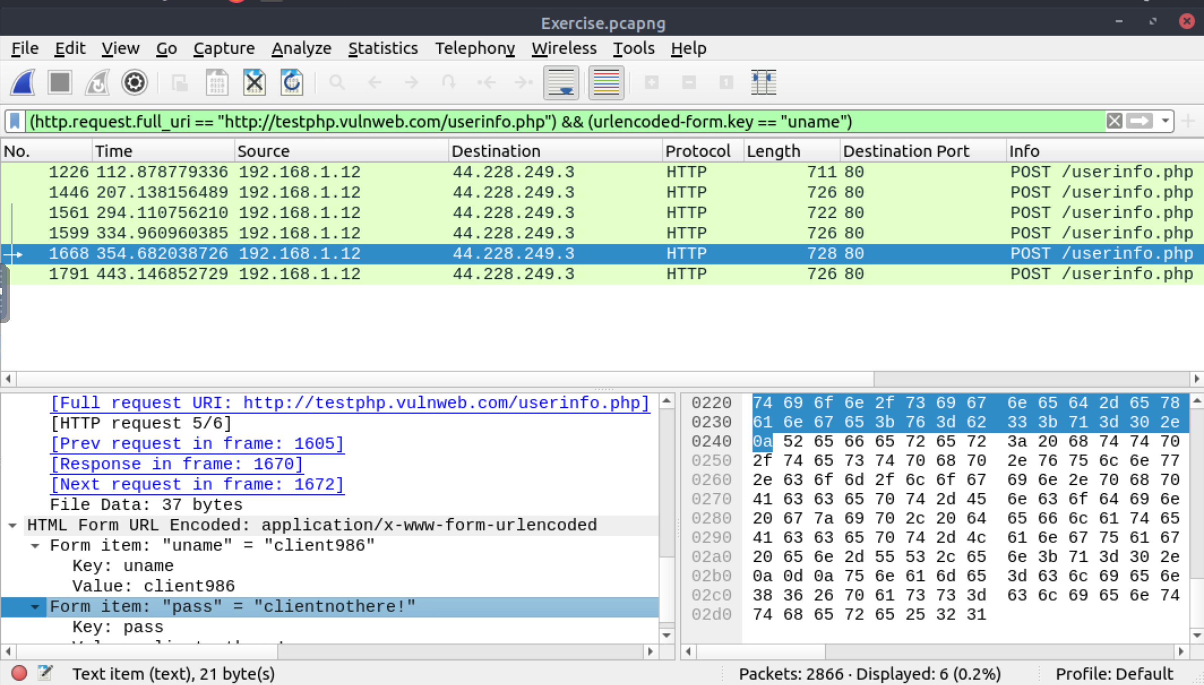Click hex bytes row at offset 0260
The height and width of the screenshot is (685, 1204).
pyautogui.click(x=966, y=480)
